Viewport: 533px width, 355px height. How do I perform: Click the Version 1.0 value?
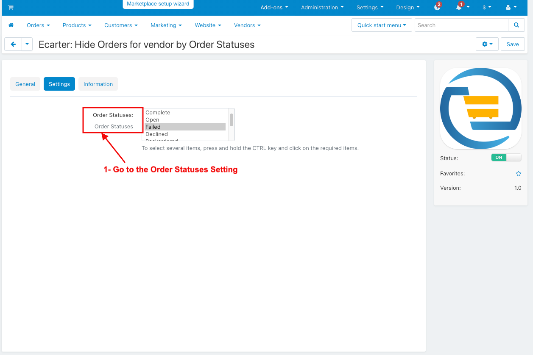coord(518,188)
